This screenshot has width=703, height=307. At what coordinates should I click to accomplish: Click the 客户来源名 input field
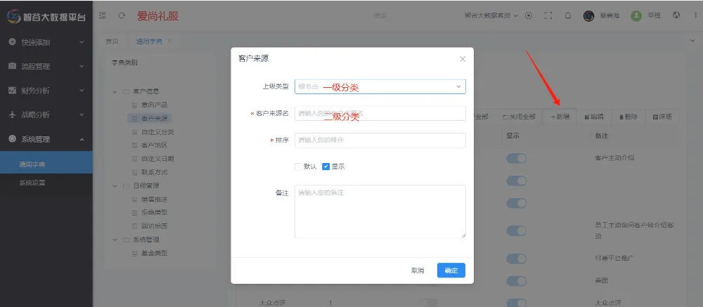coord(380,113)
